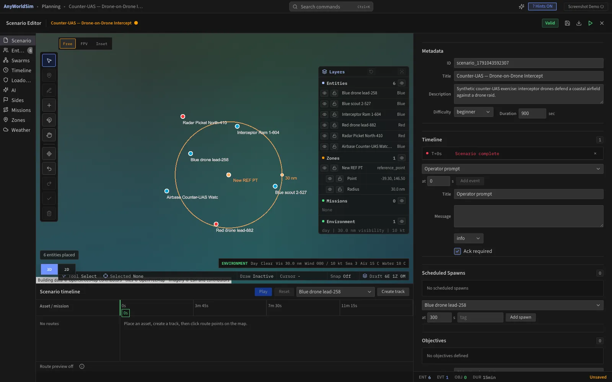Screen dimensions: 612x382
Task: Download the scenario via the export icon
Action: 579,23
